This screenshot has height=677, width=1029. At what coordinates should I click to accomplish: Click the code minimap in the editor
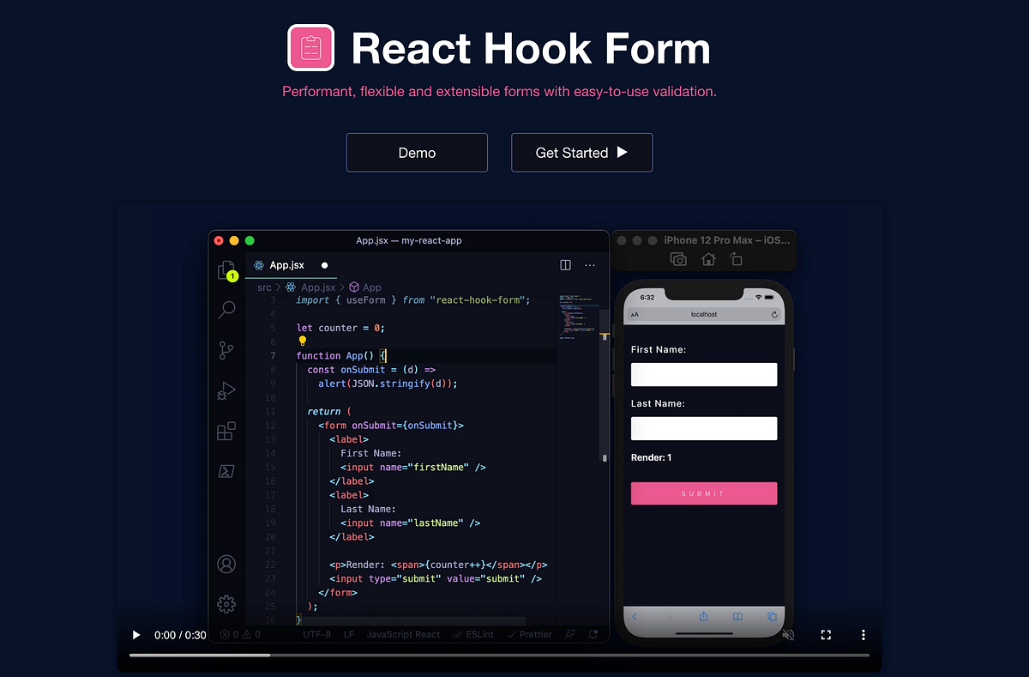(577, 317)
